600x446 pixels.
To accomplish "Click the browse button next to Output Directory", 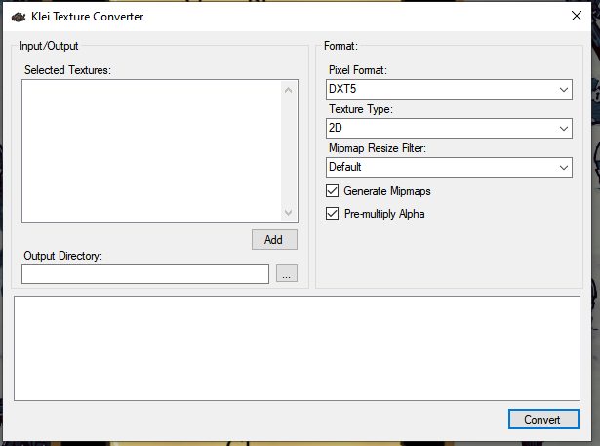I will coord(286,274).
